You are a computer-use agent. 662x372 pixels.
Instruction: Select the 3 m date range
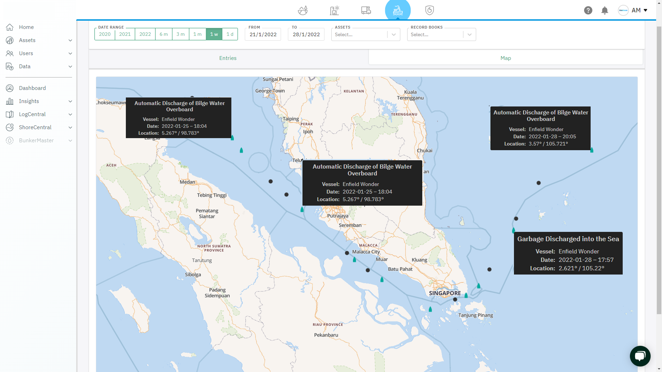[181, 34]
